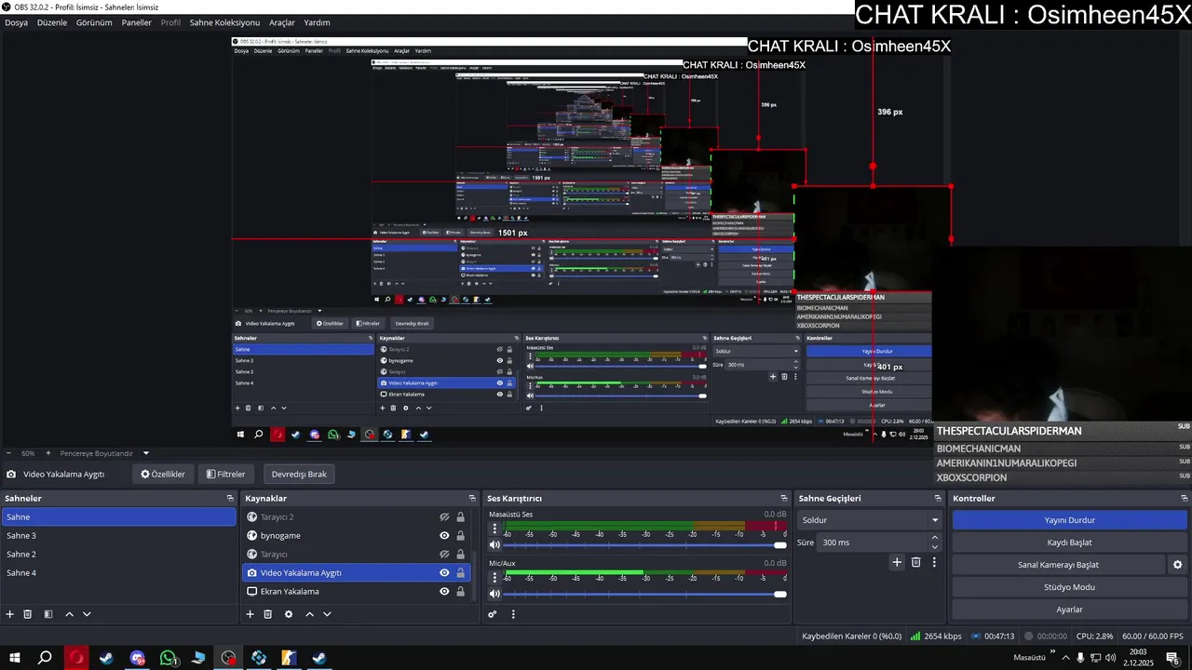Move source up in Kaynaklar panel
Screen dimensions: 1192x670
pyautogui.click(x=309, y=614)
